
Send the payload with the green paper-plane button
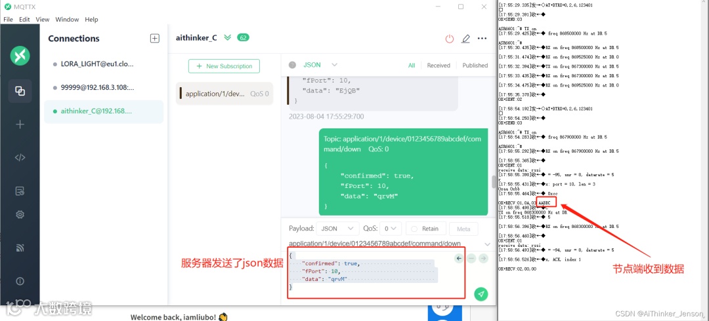click(x=481, y=294)
